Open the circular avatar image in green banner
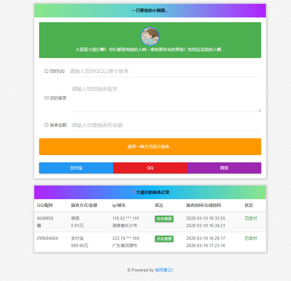This screenshot has width=291, height=281. [x=150, y=36]
